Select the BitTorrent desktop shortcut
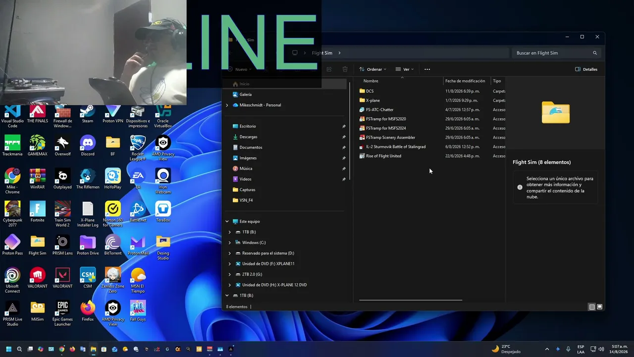The width and height of the screenshot is (634, 357). 113,245
